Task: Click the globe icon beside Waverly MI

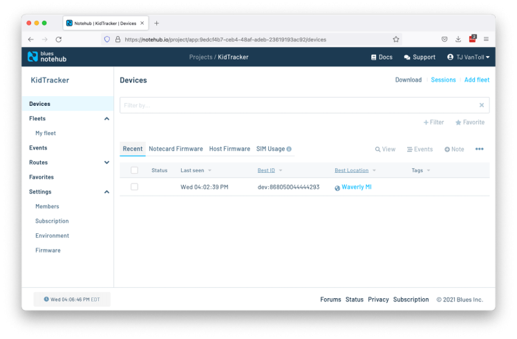Action: point(337,188)
